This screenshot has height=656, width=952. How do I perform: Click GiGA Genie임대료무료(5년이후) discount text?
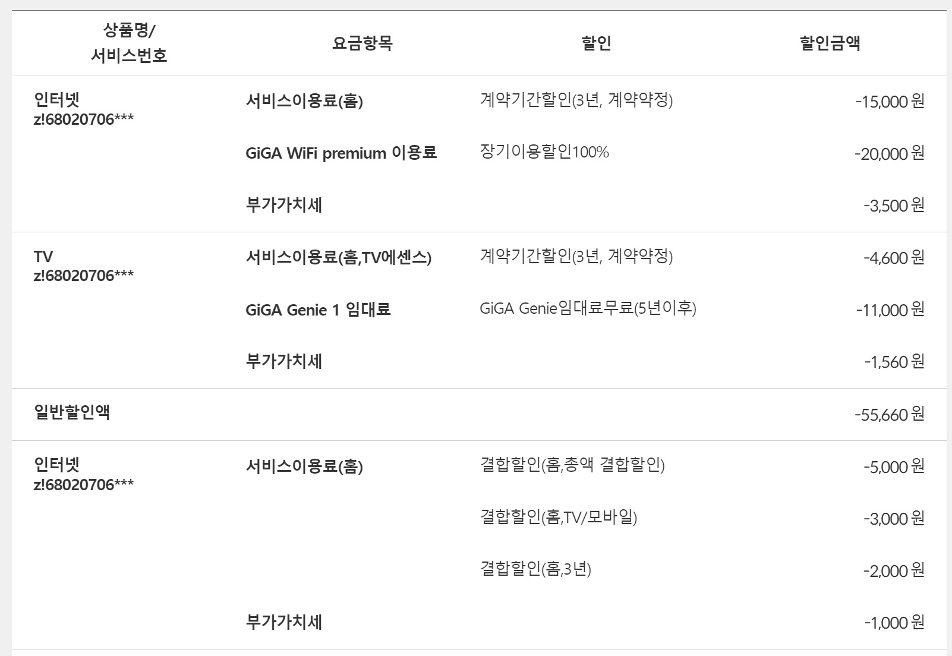tap(588, 309)
